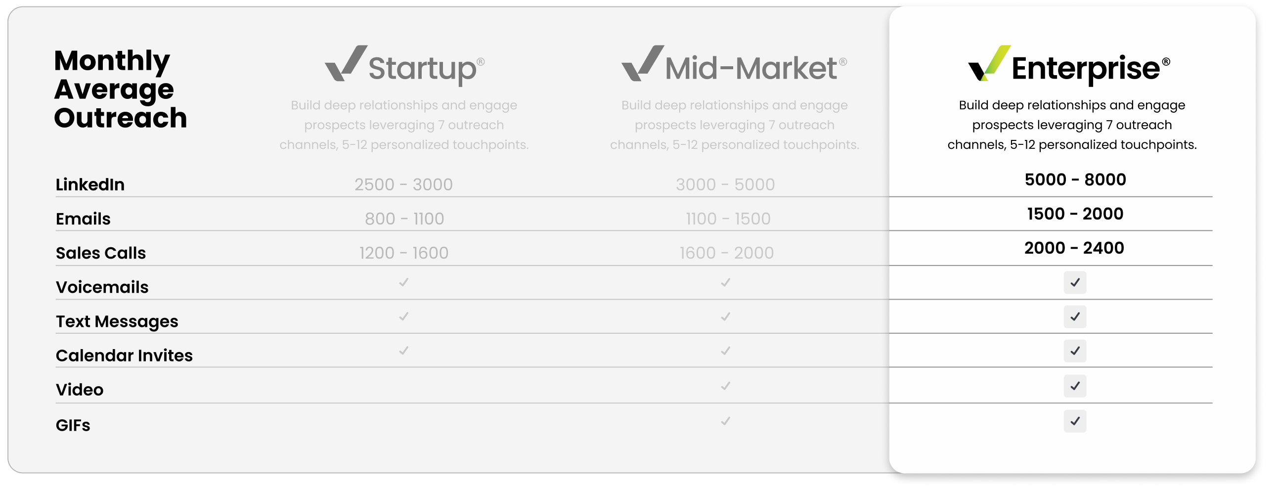The width and height of the screenshot is (1277, 491).
Task: Click the Startup Voicemails check icon
Action: [404, 282]
